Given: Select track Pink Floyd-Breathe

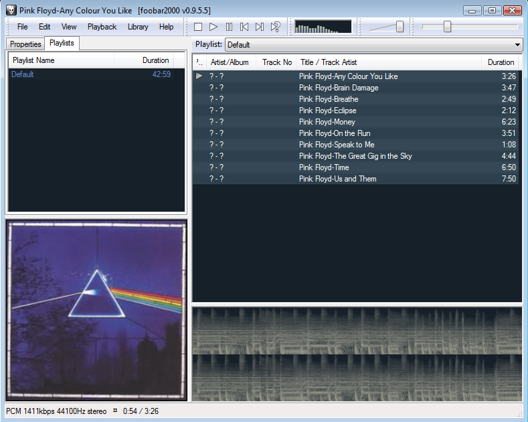Looking at the screenshot, I should (x=355, y=99).
